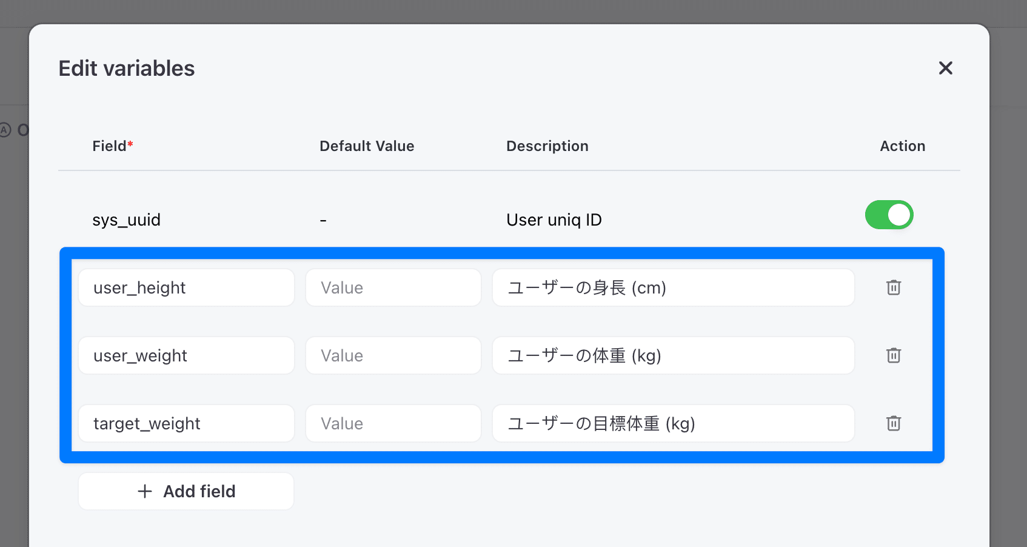Close the Edit variables dialog

[x=945, y=68]
